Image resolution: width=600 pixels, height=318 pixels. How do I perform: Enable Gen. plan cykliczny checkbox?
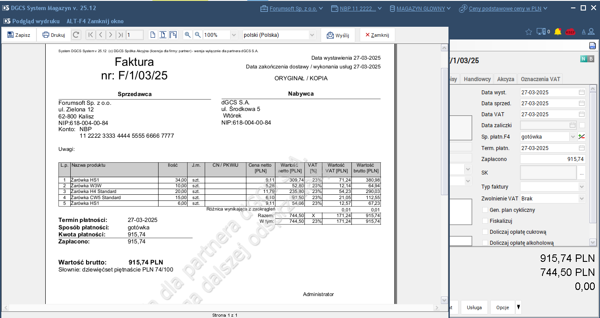(485, 210)
